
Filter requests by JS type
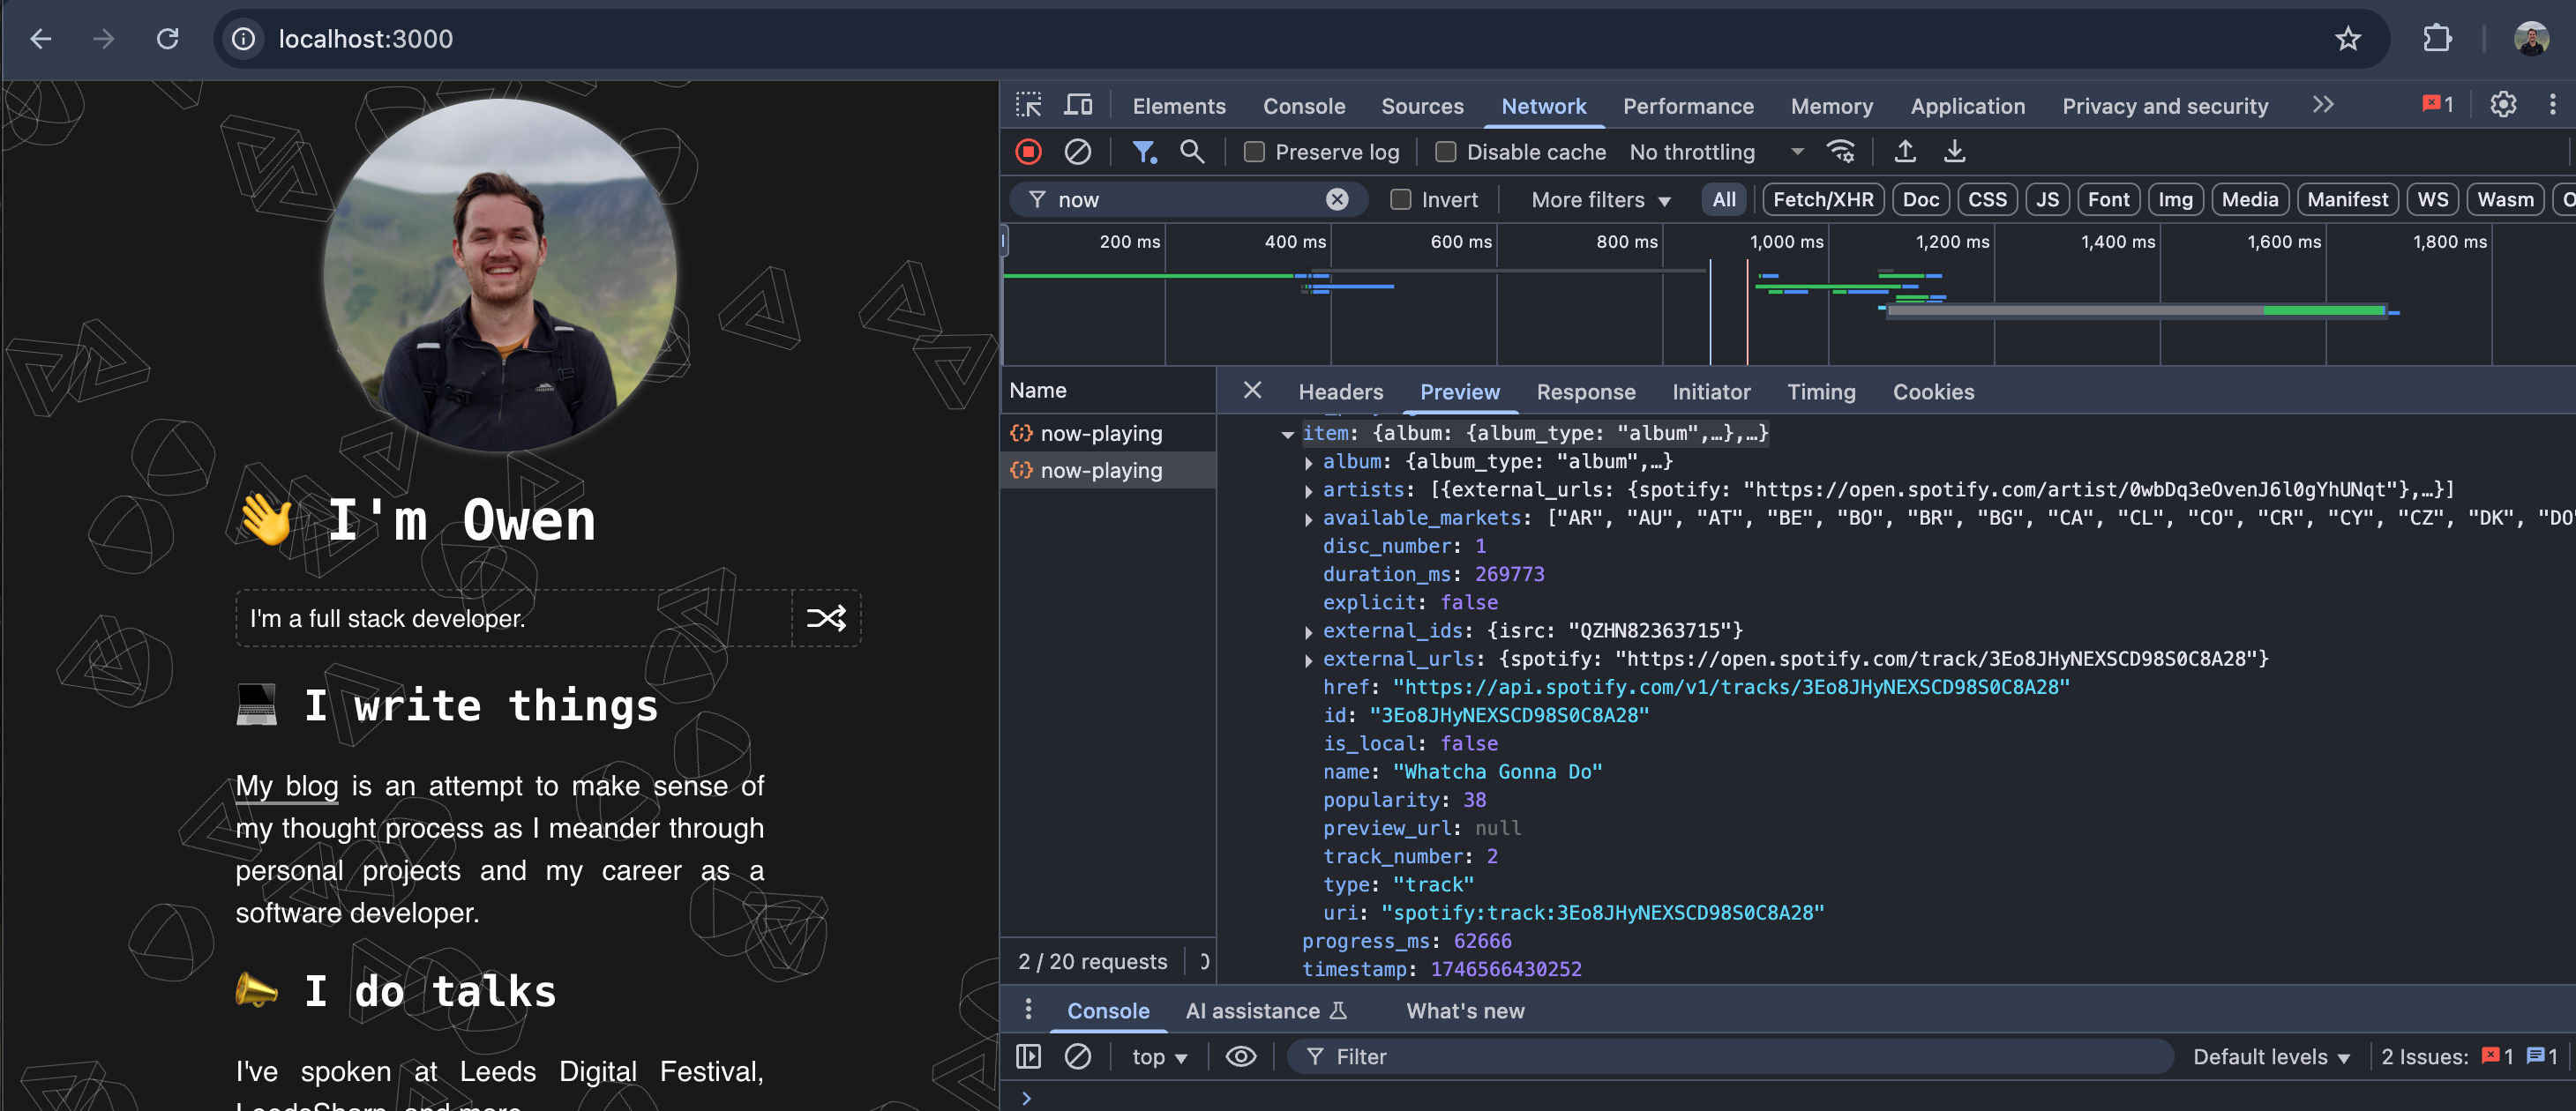2047,200
